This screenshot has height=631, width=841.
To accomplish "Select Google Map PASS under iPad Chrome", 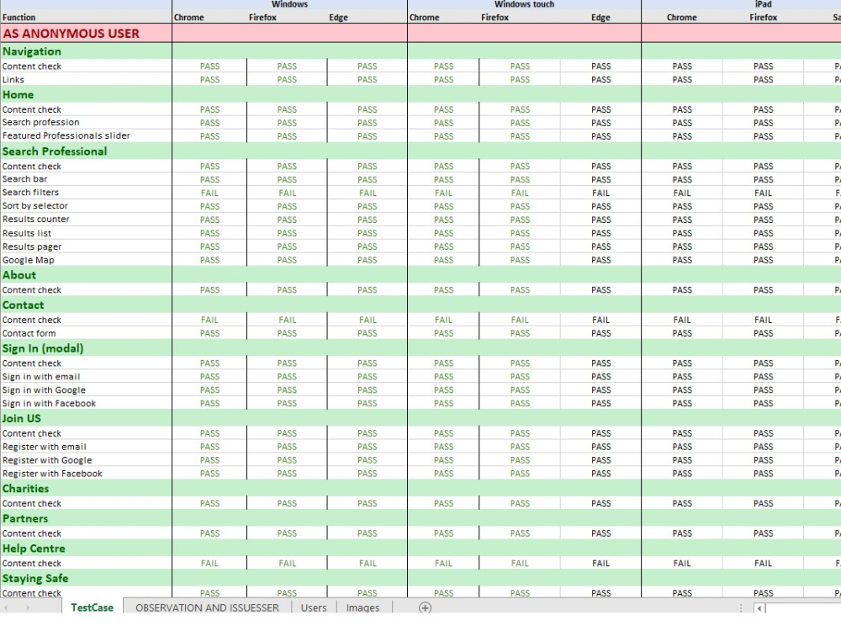I will tap(682, 260).
